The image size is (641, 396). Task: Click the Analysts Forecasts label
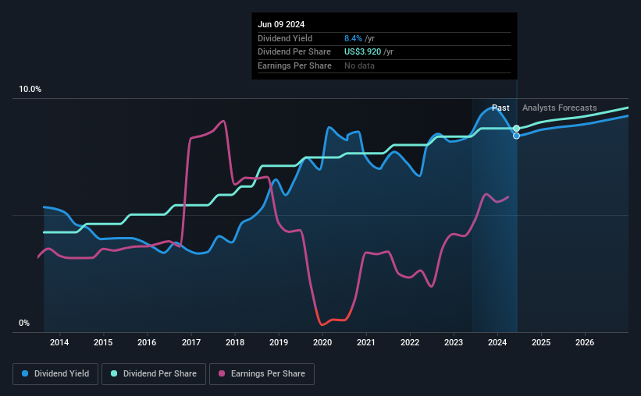559,108
